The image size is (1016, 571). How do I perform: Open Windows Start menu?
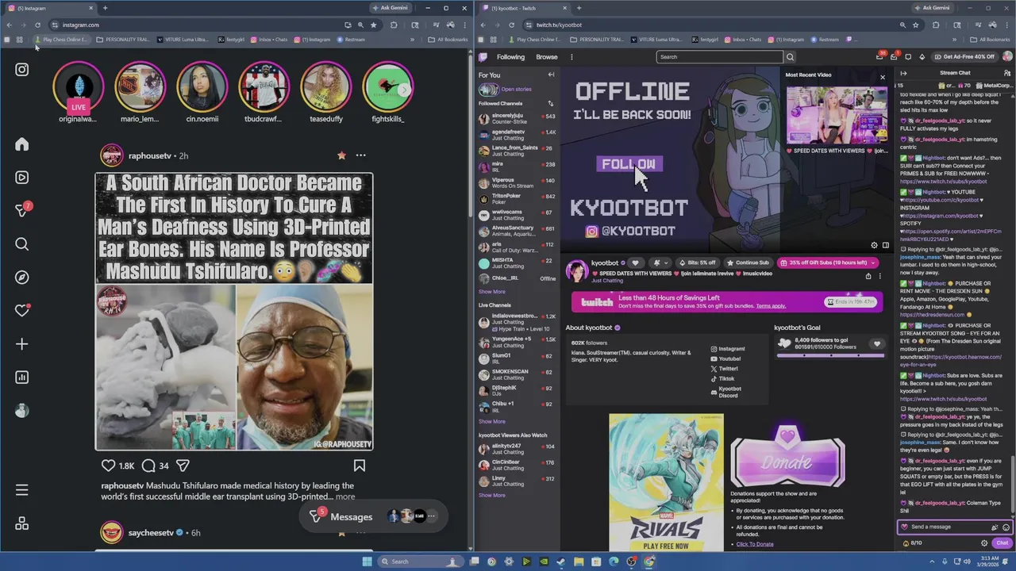pyautogui.click(x=367, y=561)
